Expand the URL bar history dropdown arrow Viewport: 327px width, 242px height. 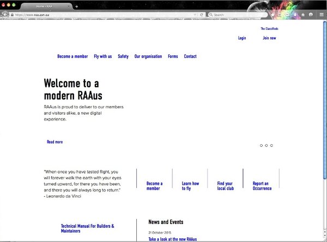coord(195,15)
